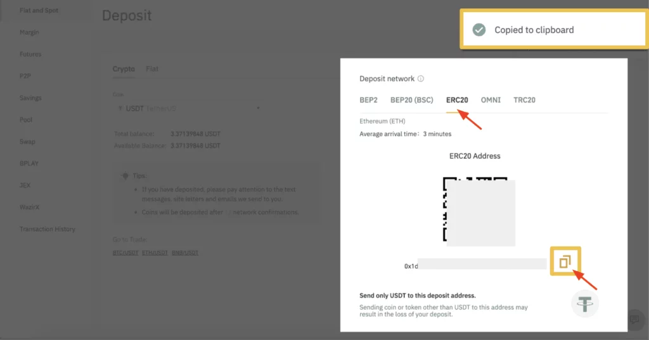Select the BEP20 (BSC) network tab

point(411,100)
